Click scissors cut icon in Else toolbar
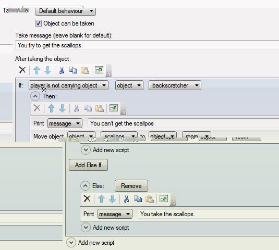 pos(126,199)
